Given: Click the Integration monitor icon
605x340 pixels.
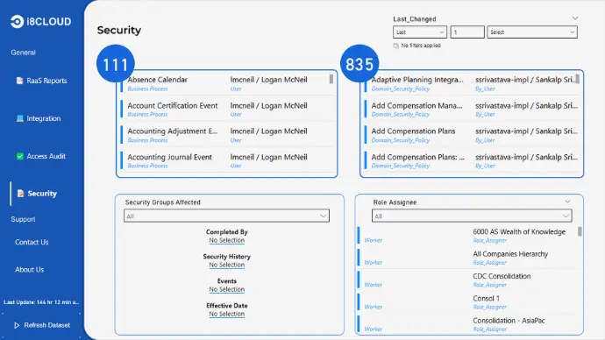Looking at the screenshot, I should (x=19, y=118).
